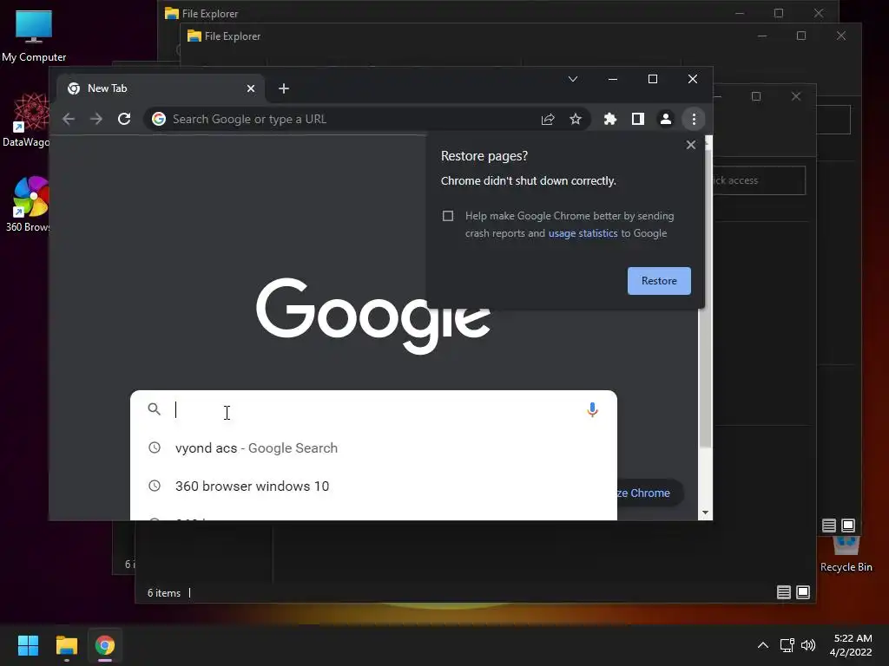
Task: Open Recycle Bin desktop icon
Action: (x=846, y=555)
